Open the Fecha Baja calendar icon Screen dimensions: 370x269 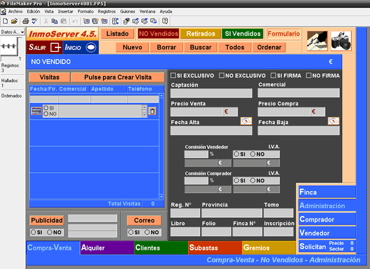pyautogui.click(x=334, y=121)
